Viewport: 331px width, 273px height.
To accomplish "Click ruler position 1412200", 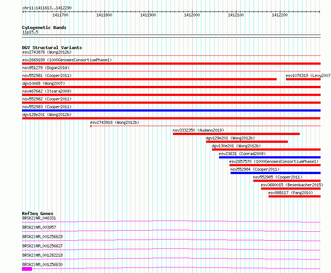I will [280, 15].
